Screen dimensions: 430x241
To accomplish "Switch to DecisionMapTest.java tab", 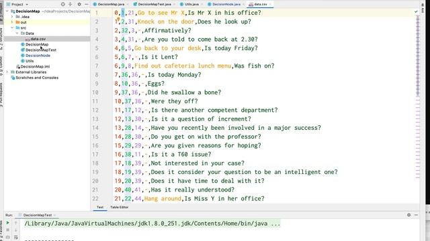I will pyautogui.click(x=155, y=5).
